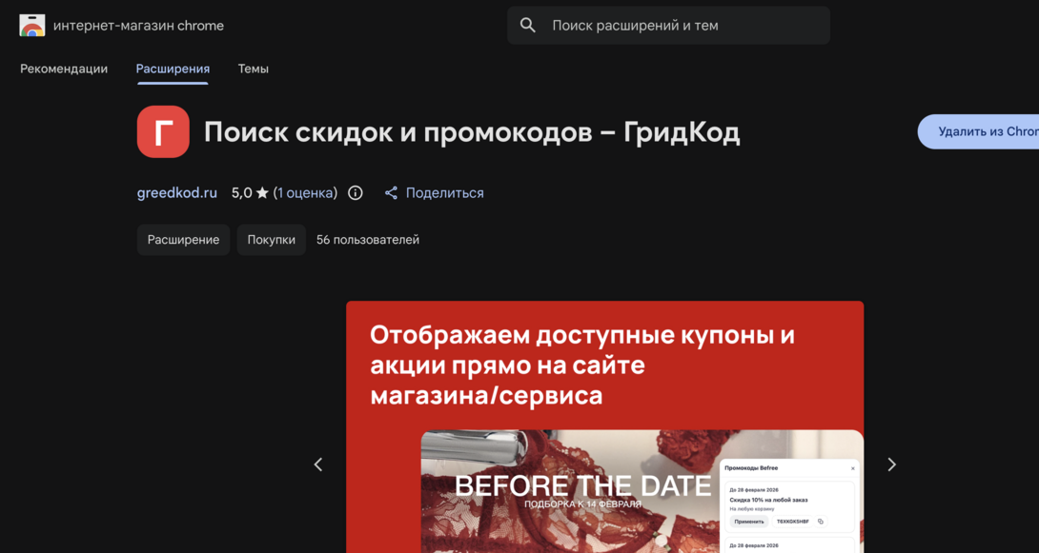Focus the extensions and themes search field

[668, 26]
